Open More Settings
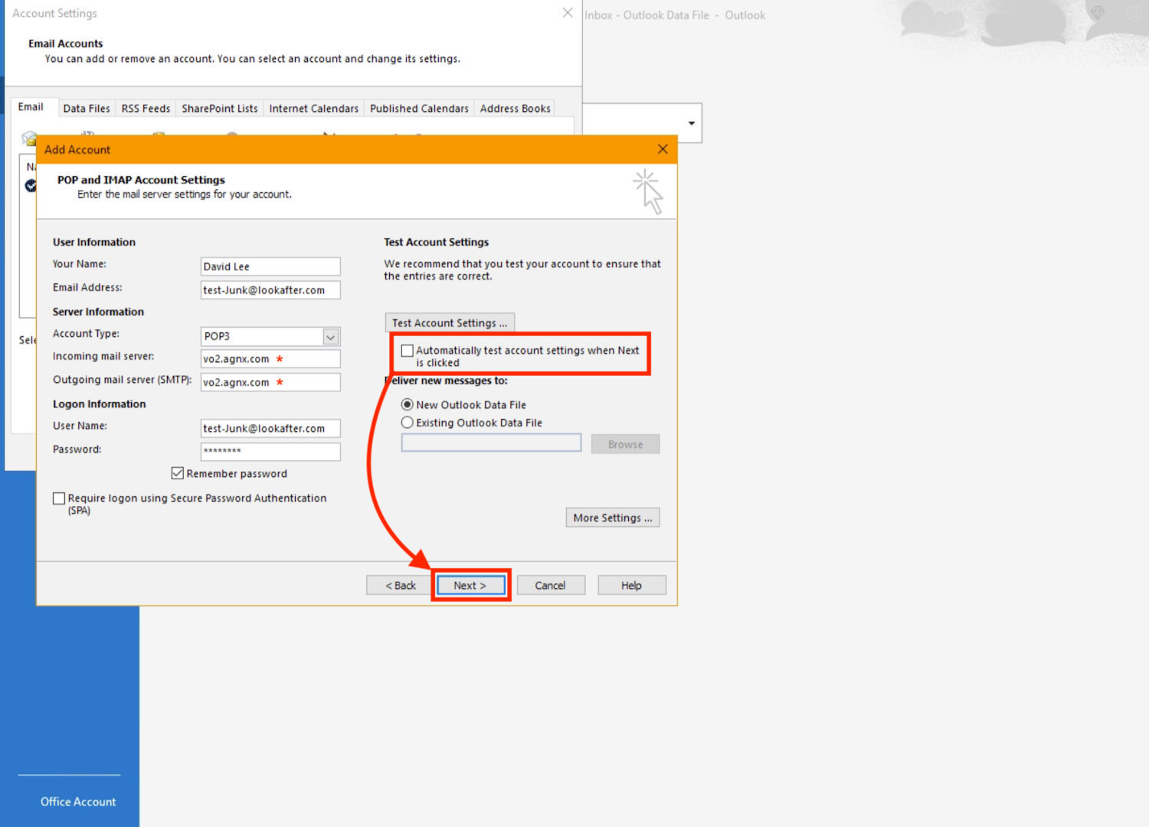1149x827 pixels. click(612, 518)
